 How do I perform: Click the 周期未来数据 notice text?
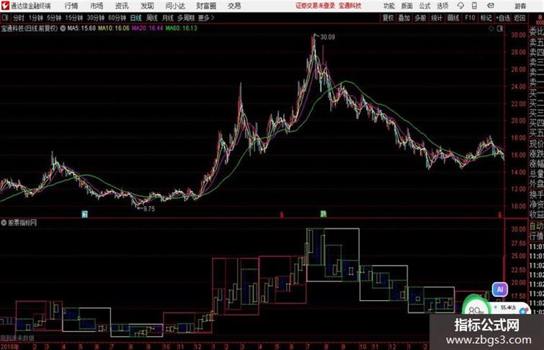pos(17,338)
